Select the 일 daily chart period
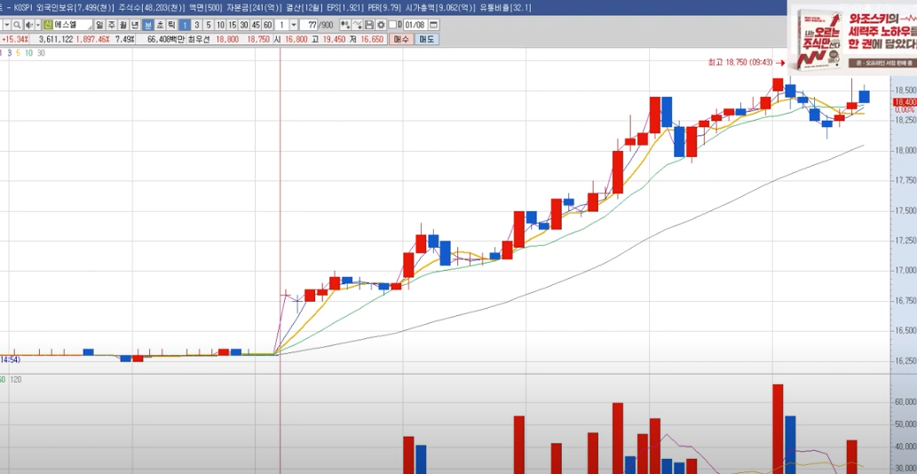The height and width of the screenshot is (474, 917). (x=99, y=25)
